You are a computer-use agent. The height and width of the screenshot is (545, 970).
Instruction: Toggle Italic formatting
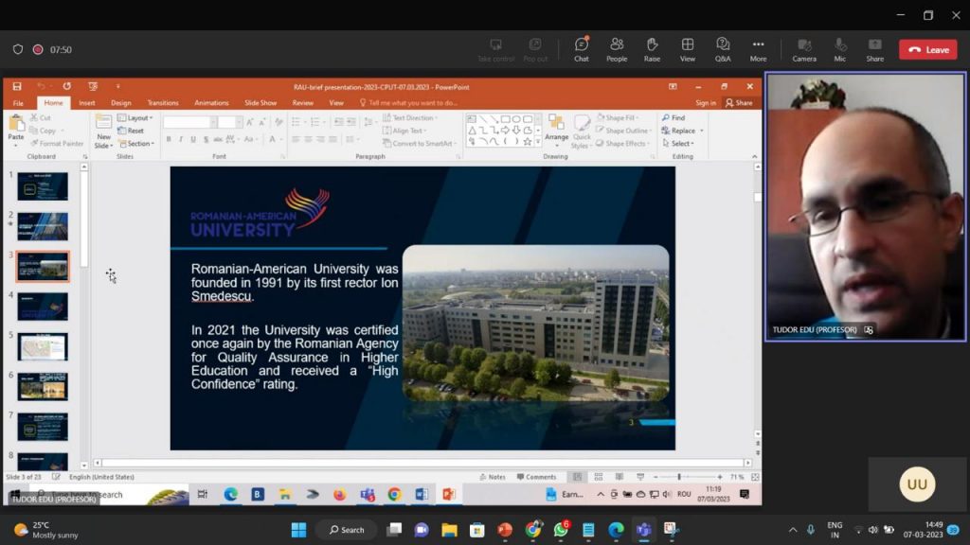point(181,140)
